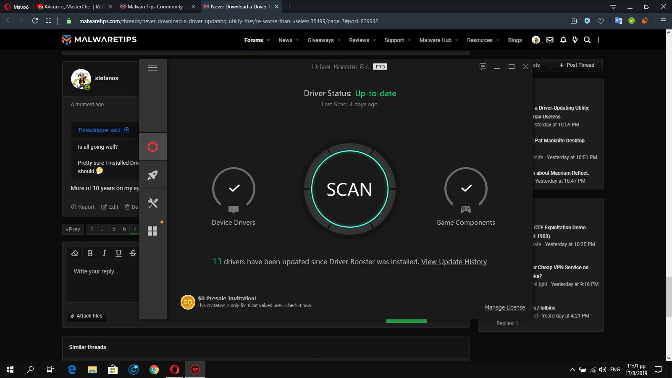The image size is (672, 378).
Task: Click the Post Thread button
Action: pos(577,65)
